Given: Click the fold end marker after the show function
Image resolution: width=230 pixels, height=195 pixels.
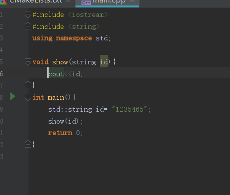Looking at the screenshot, I should (x=28, y=85).
